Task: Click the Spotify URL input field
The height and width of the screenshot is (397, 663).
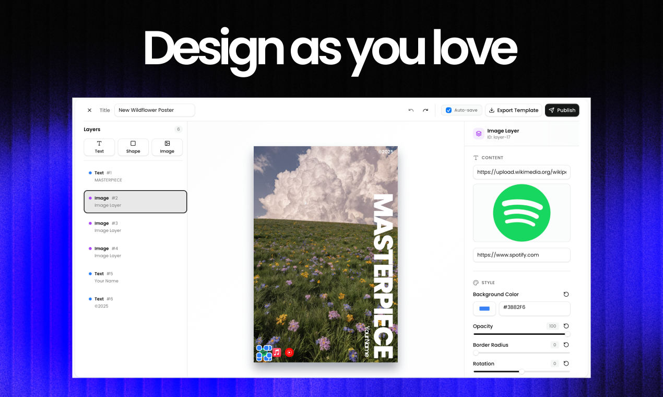Action: pyautogui.click(x=521, y=255)
